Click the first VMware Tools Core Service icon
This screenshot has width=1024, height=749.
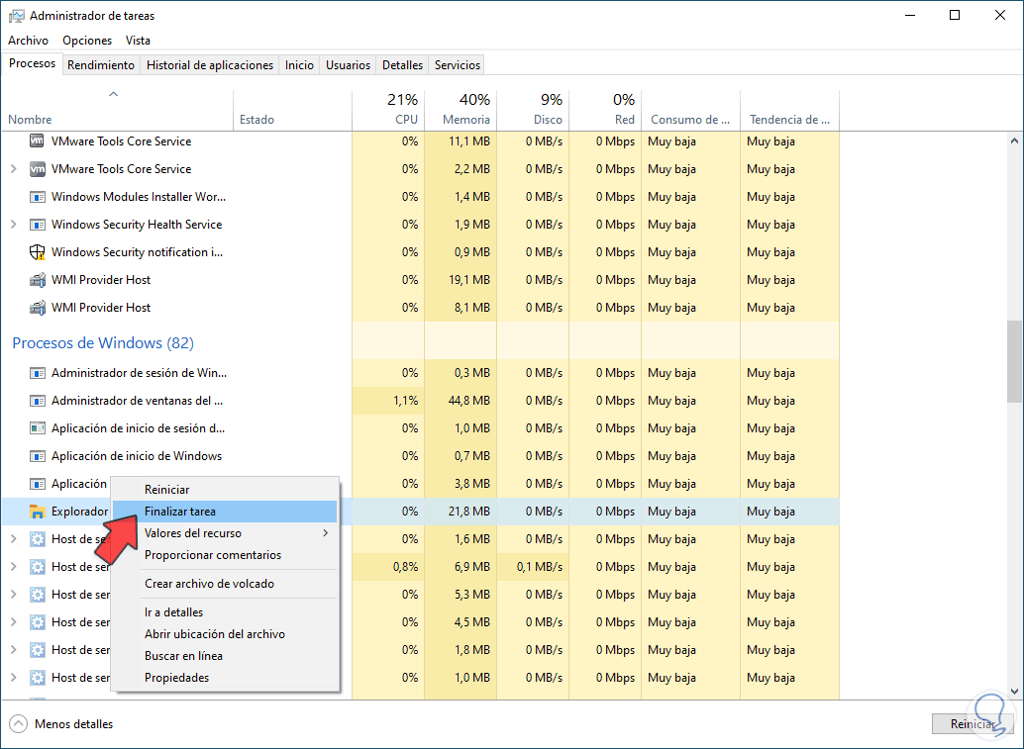point(38,141)
